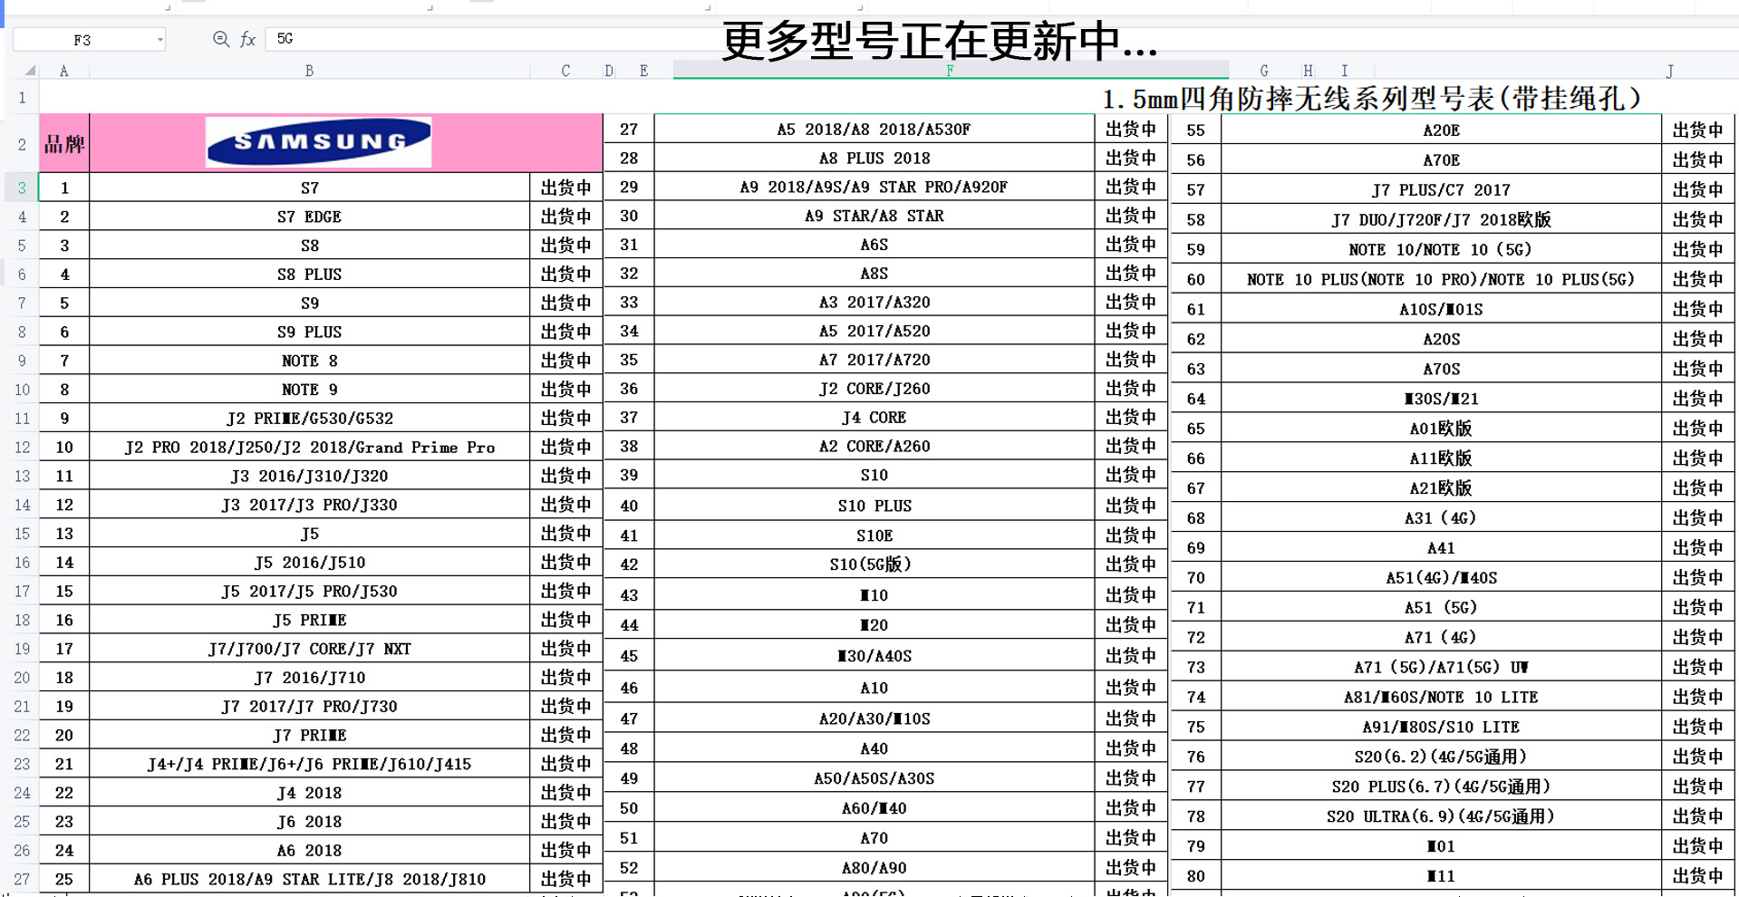Select the NOTE 9 cell
The width and height of the screenshot is (1739, 897).
pyautogui.click(x=309, y=390)
